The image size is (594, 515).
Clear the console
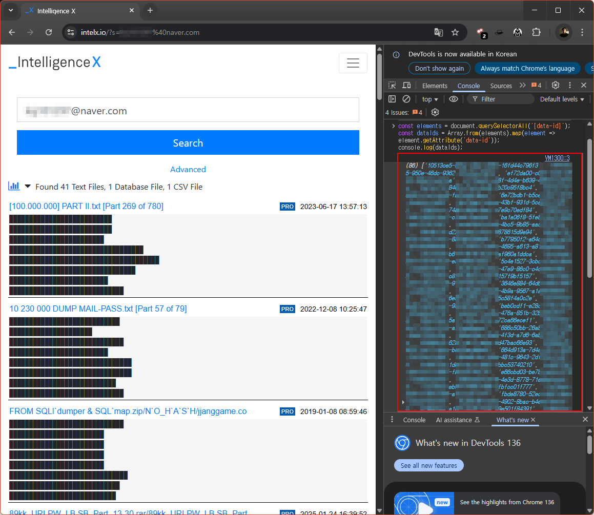click(x=406, y=99)
